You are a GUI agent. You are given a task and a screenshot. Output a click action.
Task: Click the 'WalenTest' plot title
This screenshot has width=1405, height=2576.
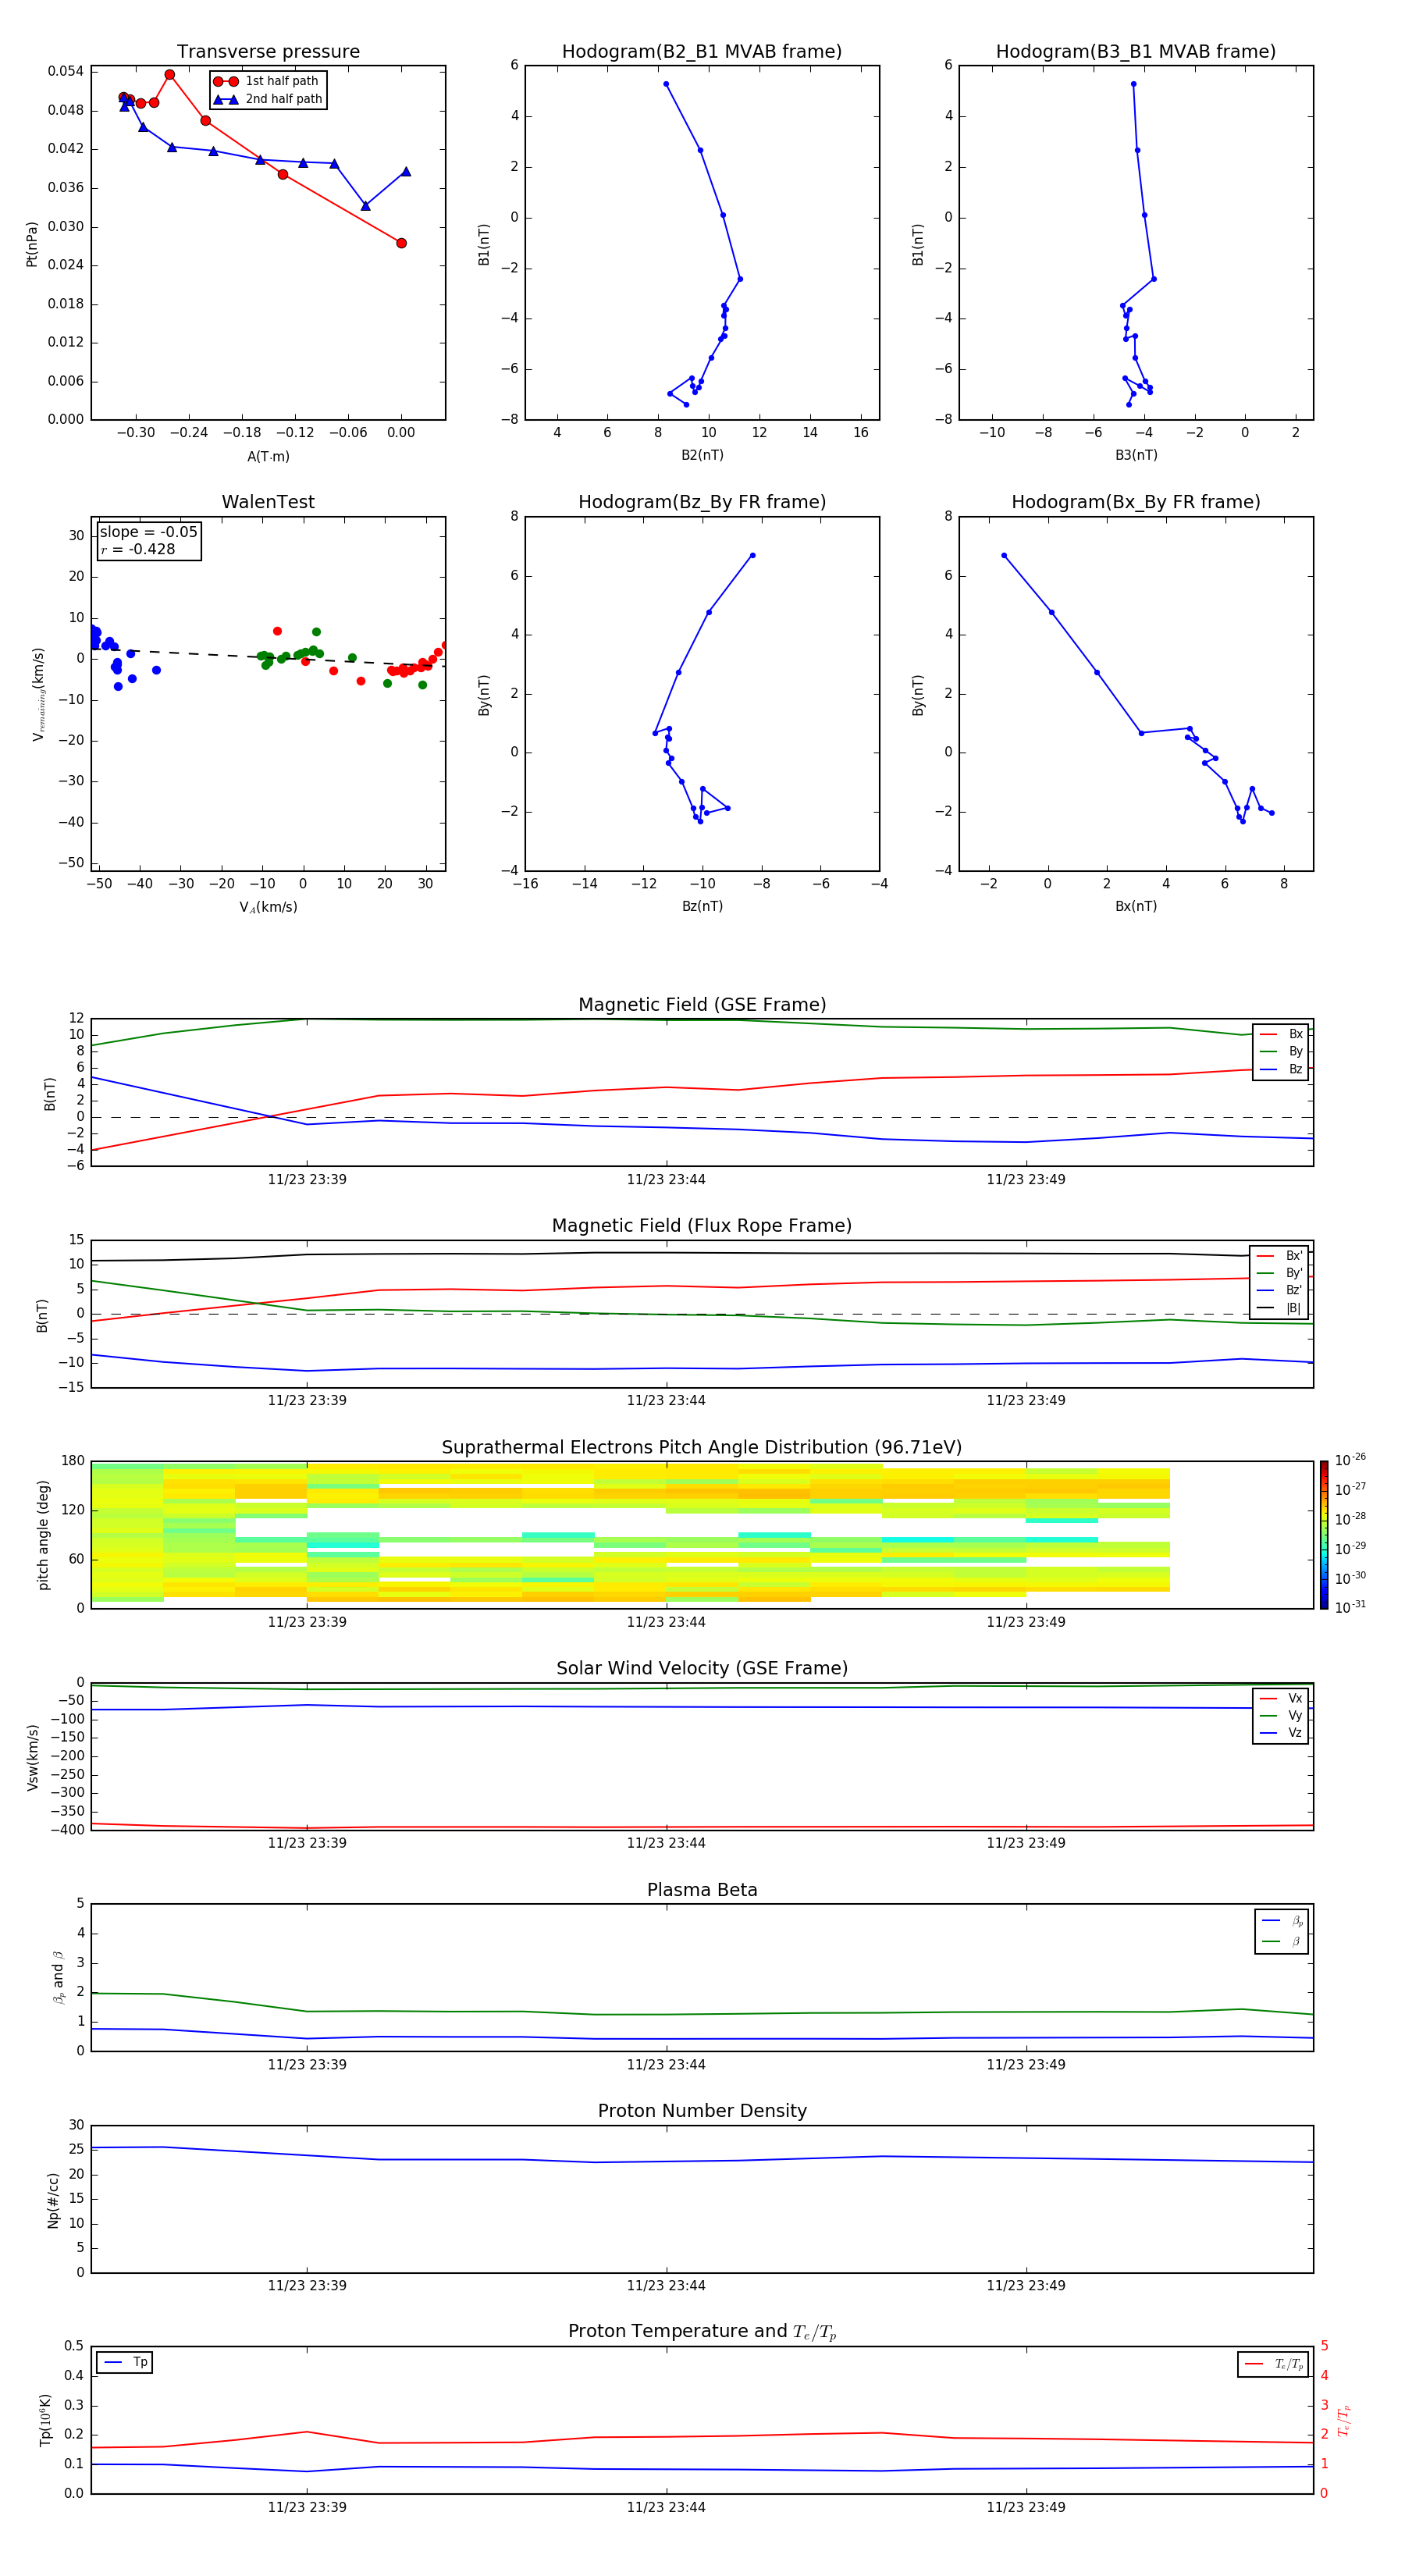click(x=268, y=502)
